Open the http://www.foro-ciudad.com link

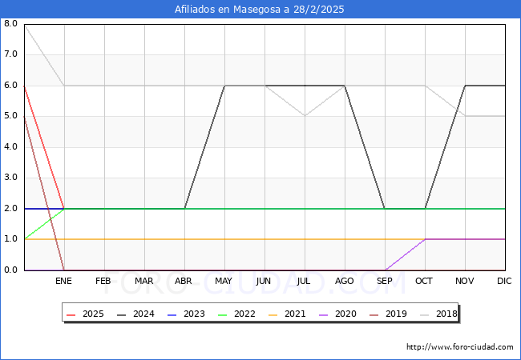pyautogui.click(x=460, y=347)
